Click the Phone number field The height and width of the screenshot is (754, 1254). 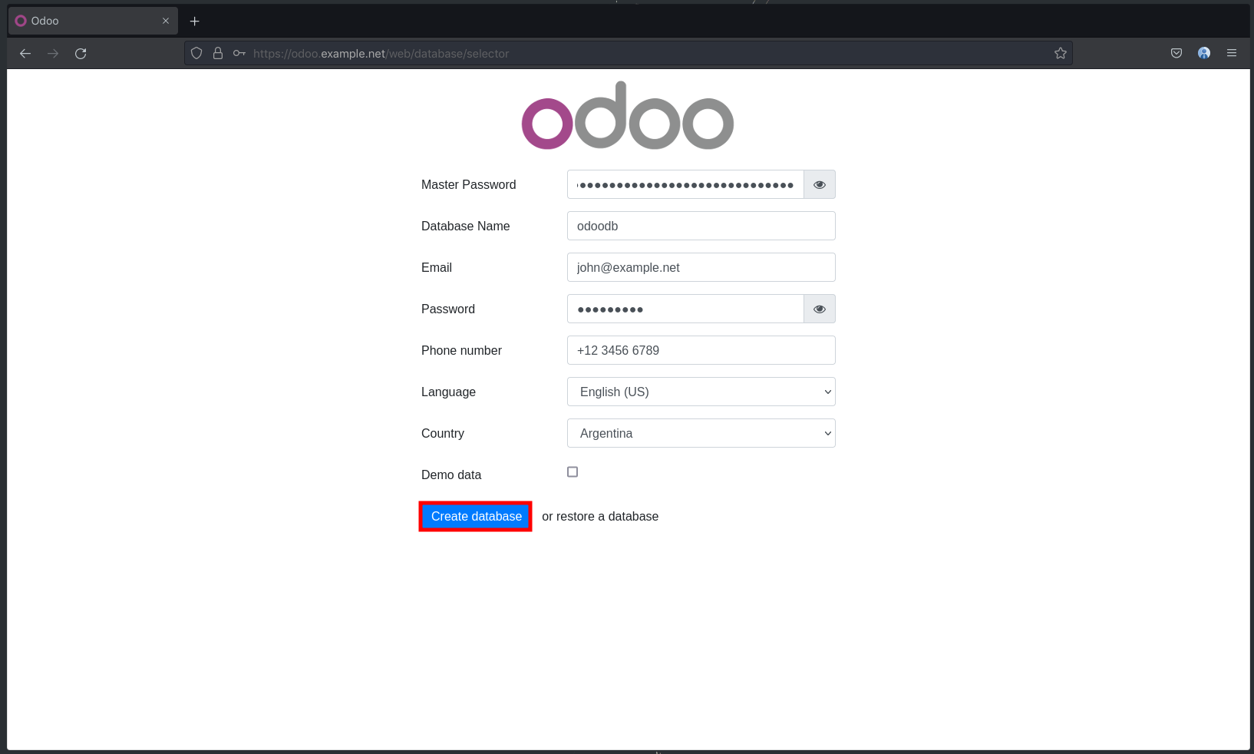[701, 350]
